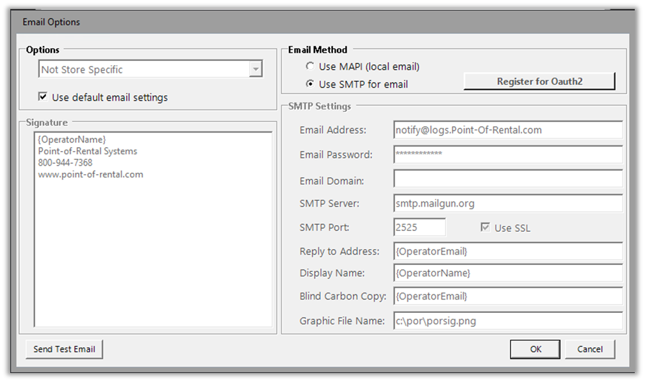Confirm settings with the OK button
The width and height of the screenshot is (645, 382).
(x=535, y=349)
